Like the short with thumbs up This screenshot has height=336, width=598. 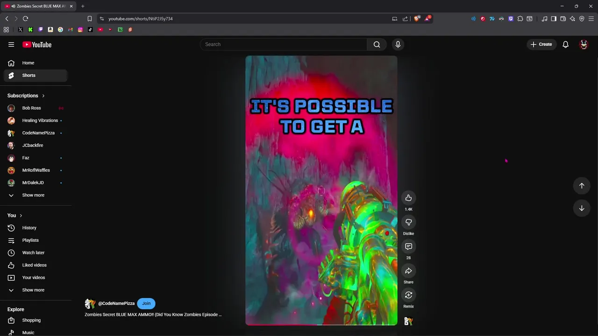tap(408, 198)
